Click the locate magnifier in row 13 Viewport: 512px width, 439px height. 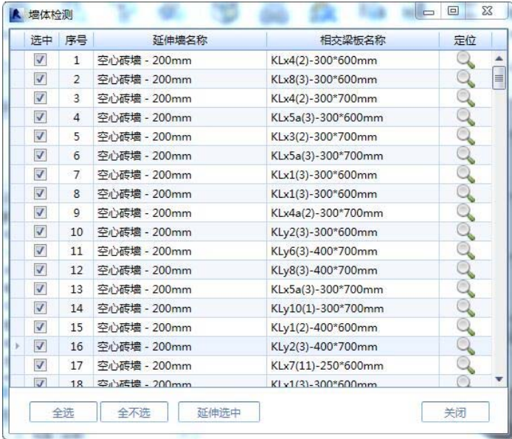tap(466, 289)
